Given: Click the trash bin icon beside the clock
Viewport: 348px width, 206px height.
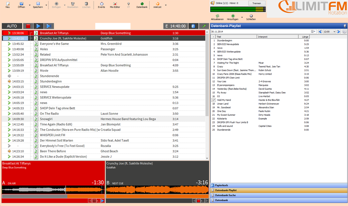Looking at the screenshot, I should [193, 26].
